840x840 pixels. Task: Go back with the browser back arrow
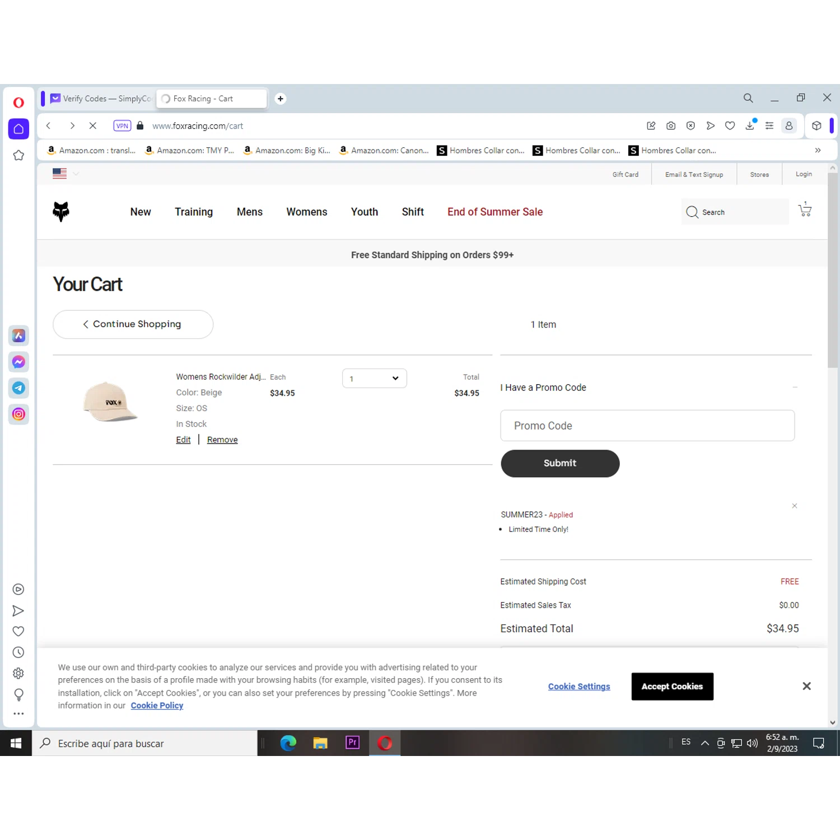click(x=49, y=126)
